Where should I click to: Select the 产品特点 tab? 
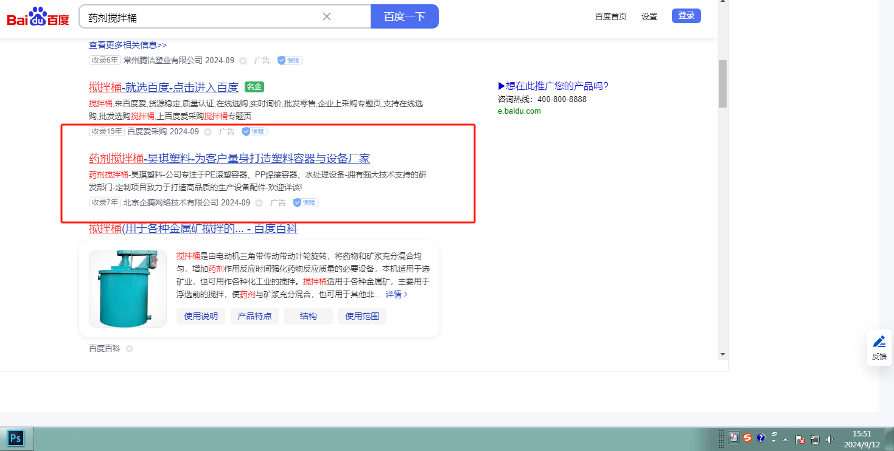pyautogui.click(x=254, y=316)
